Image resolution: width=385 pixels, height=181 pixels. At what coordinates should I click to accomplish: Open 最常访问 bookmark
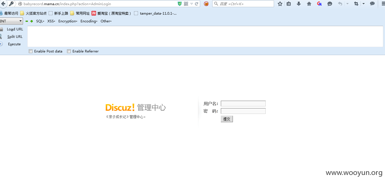(9, 13)
